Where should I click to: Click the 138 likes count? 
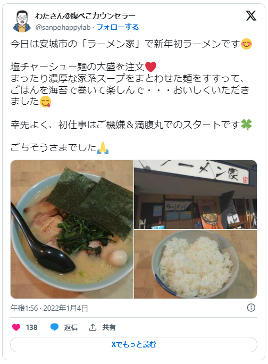[x=31, y=327]
